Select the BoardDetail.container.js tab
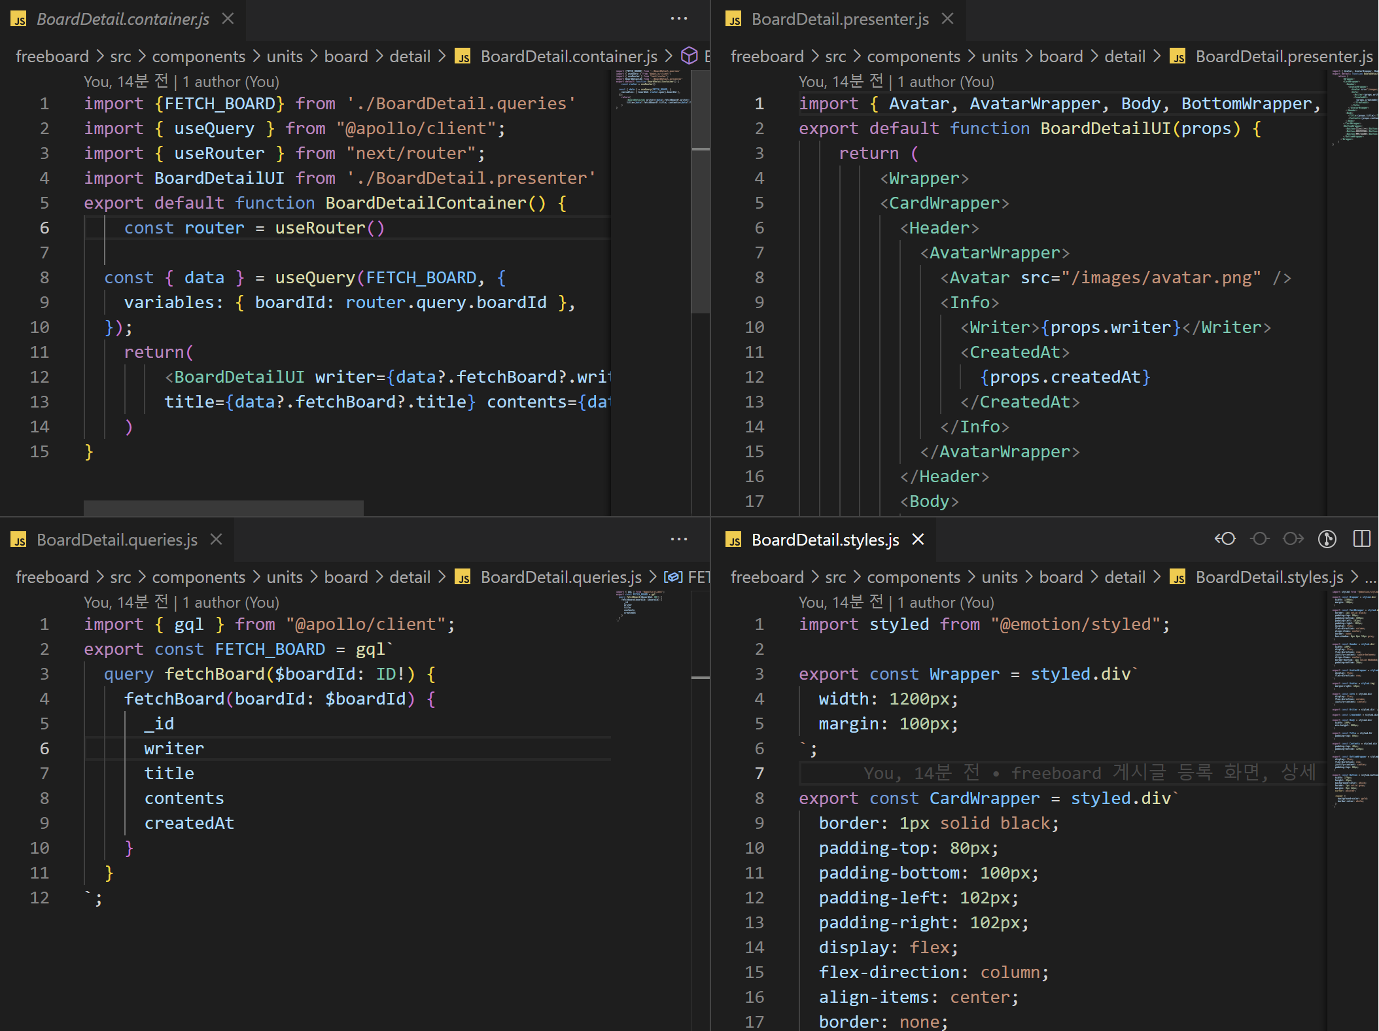The width and height of the screenshot is (1379, 1031). tap(123, 19)
